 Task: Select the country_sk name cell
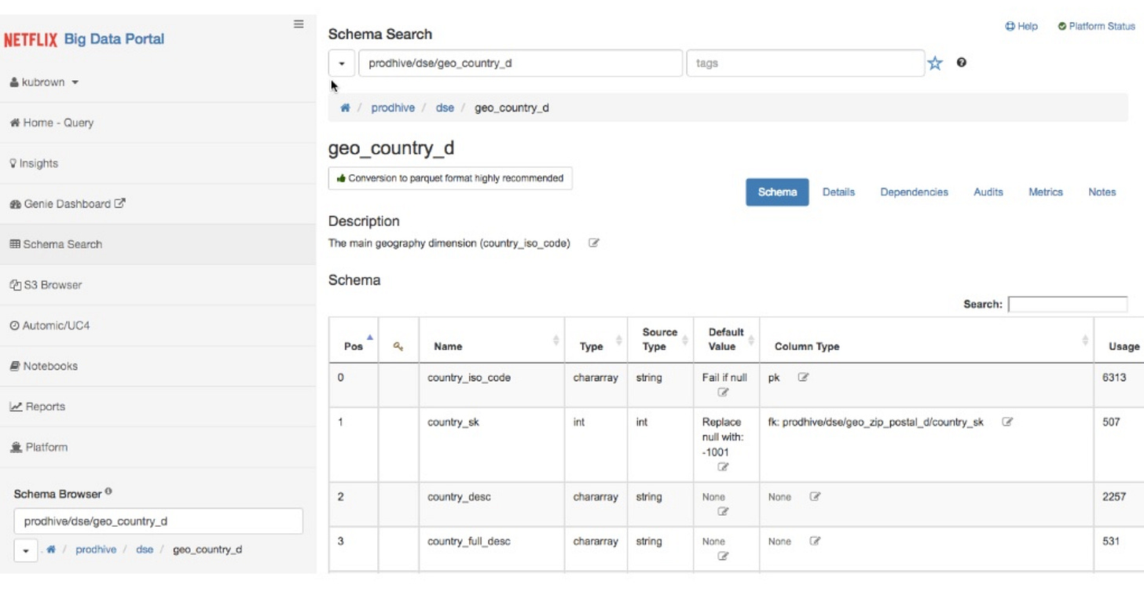coord(492,444)
